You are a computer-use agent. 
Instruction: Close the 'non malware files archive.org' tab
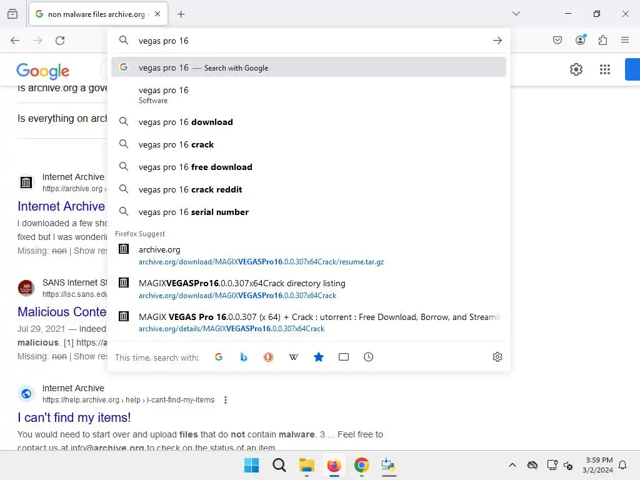(157, 14)
